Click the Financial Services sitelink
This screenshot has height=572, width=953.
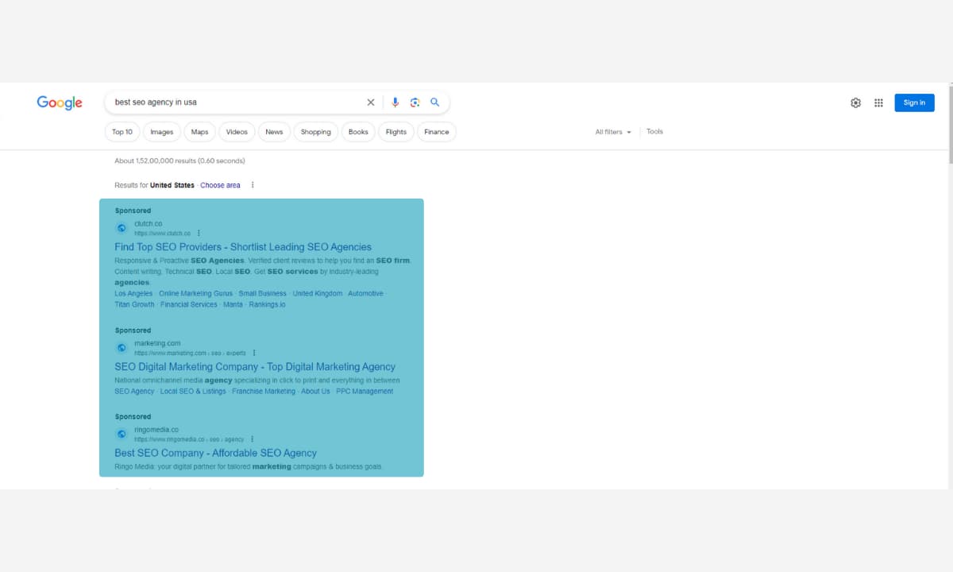(x=189, y=304)
